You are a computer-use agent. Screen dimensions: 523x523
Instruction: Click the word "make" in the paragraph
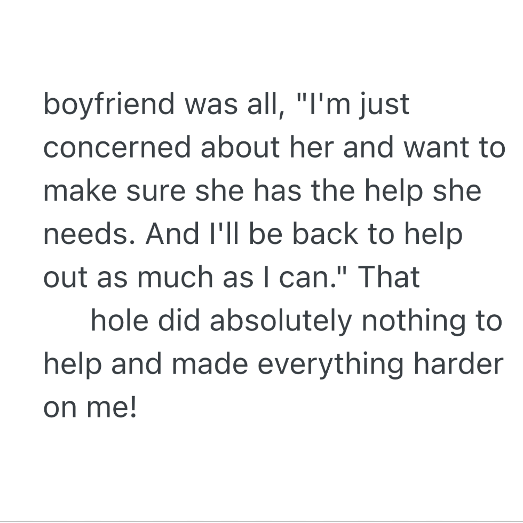80,191
